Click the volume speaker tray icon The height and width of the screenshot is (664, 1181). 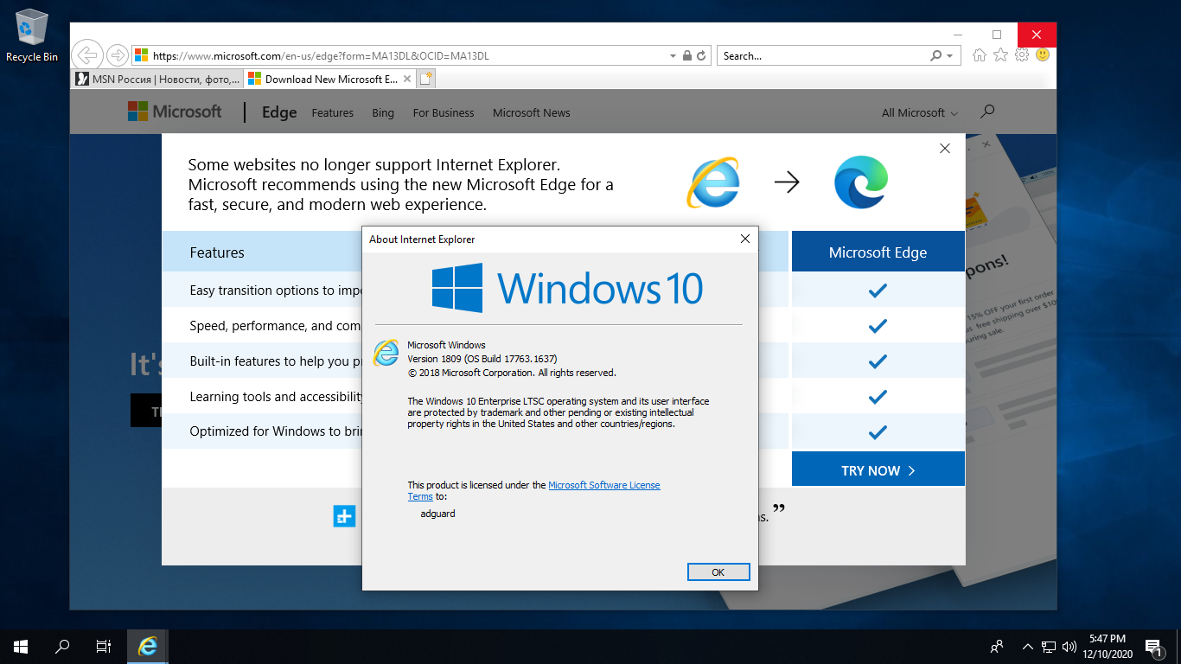tap(1069, 646)
